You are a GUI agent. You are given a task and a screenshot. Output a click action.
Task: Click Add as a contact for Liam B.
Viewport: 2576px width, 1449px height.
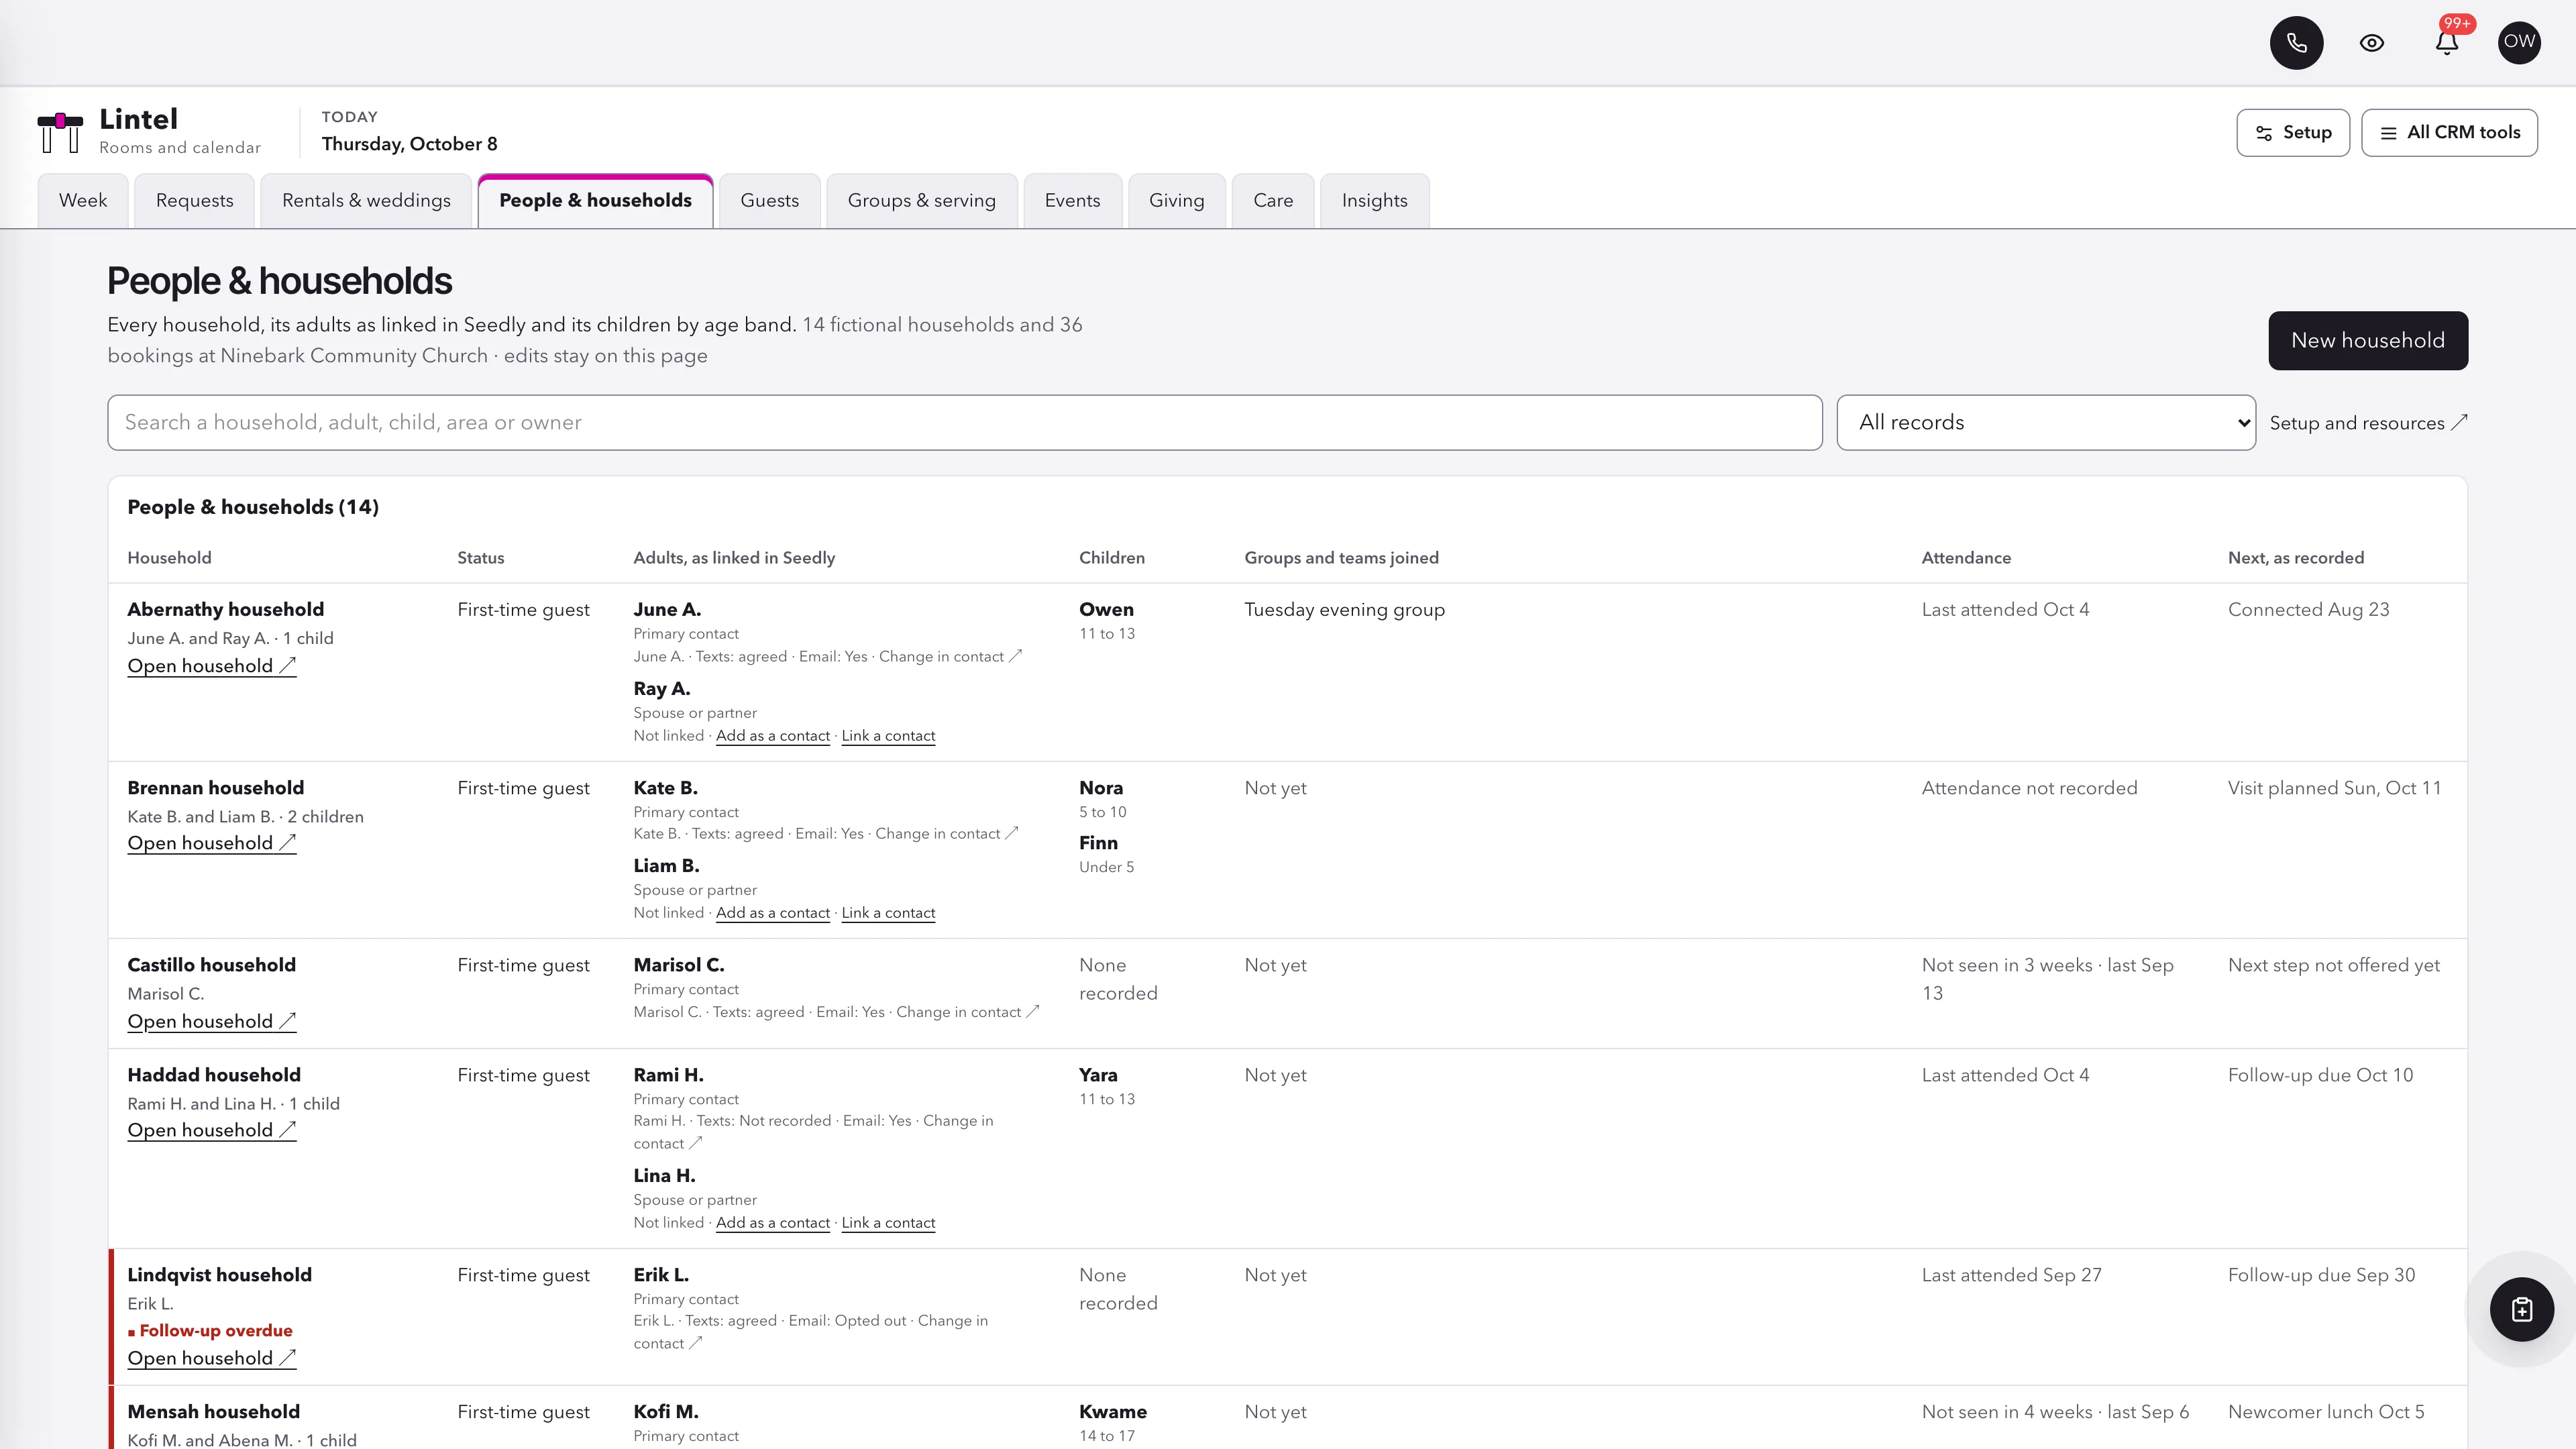coord(772,913)
